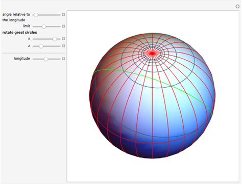
Task: Click the 'longitude' slider label
Action: click(22, 59)
